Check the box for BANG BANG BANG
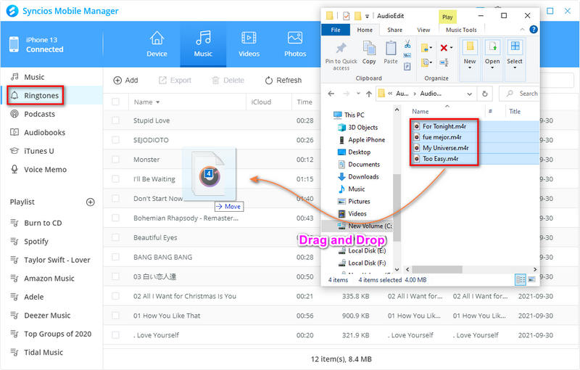This screenshot has width=580, height=370. tap(115, 257)
